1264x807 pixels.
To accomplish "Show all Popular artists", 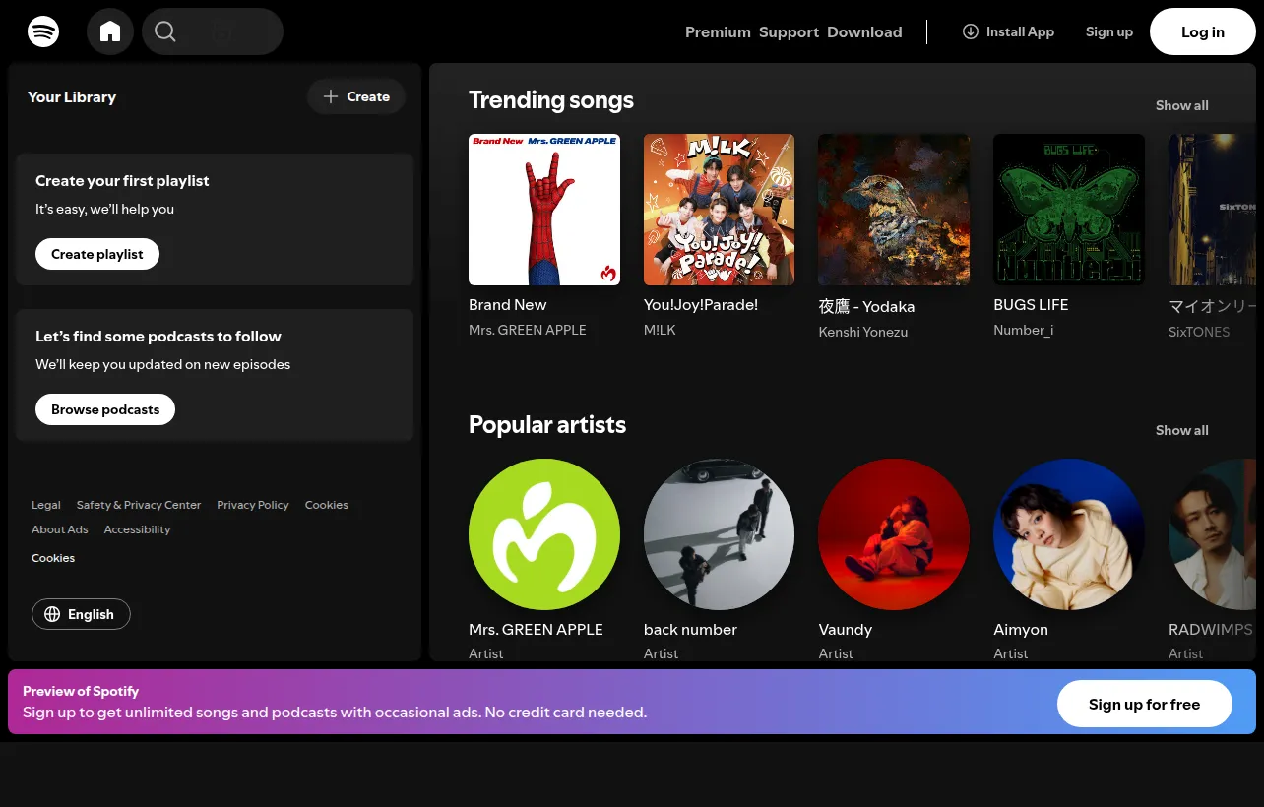I will point(1182,430).
